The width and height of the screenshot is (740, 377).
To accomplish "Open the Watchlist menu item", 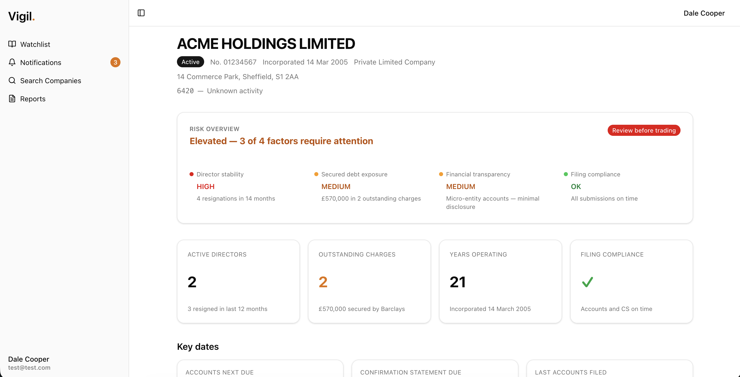I will 35,44.
